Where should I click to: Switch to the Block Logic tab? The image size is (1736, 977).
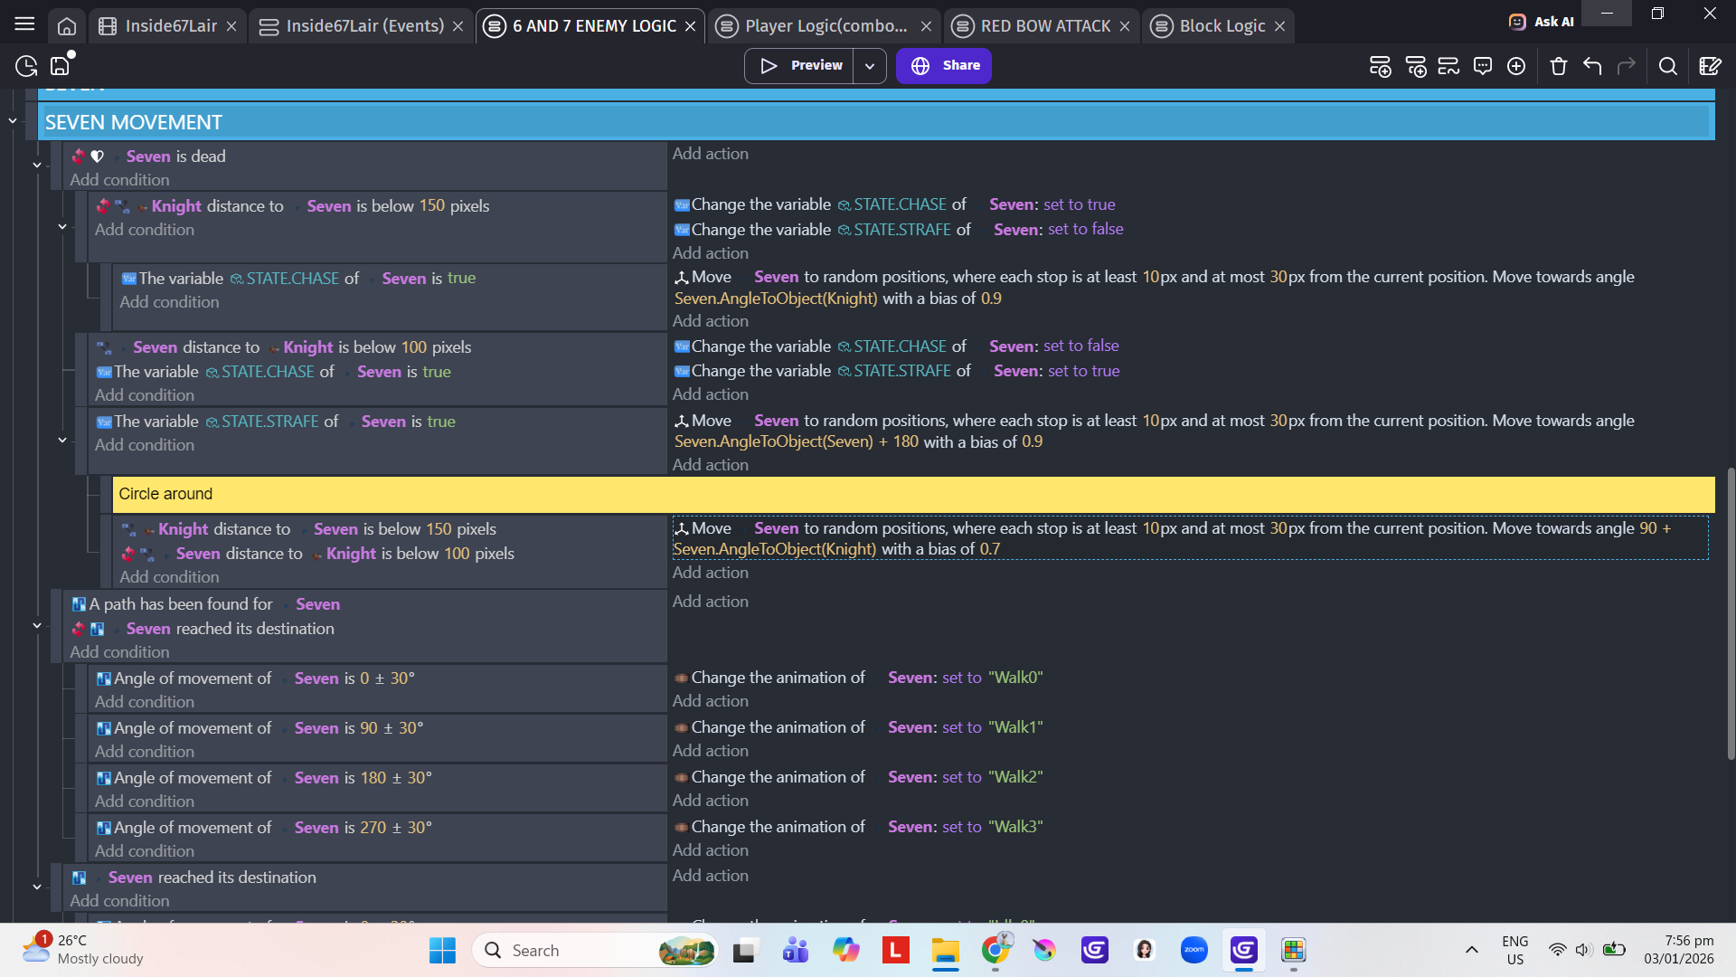(x=1221, y=26)
